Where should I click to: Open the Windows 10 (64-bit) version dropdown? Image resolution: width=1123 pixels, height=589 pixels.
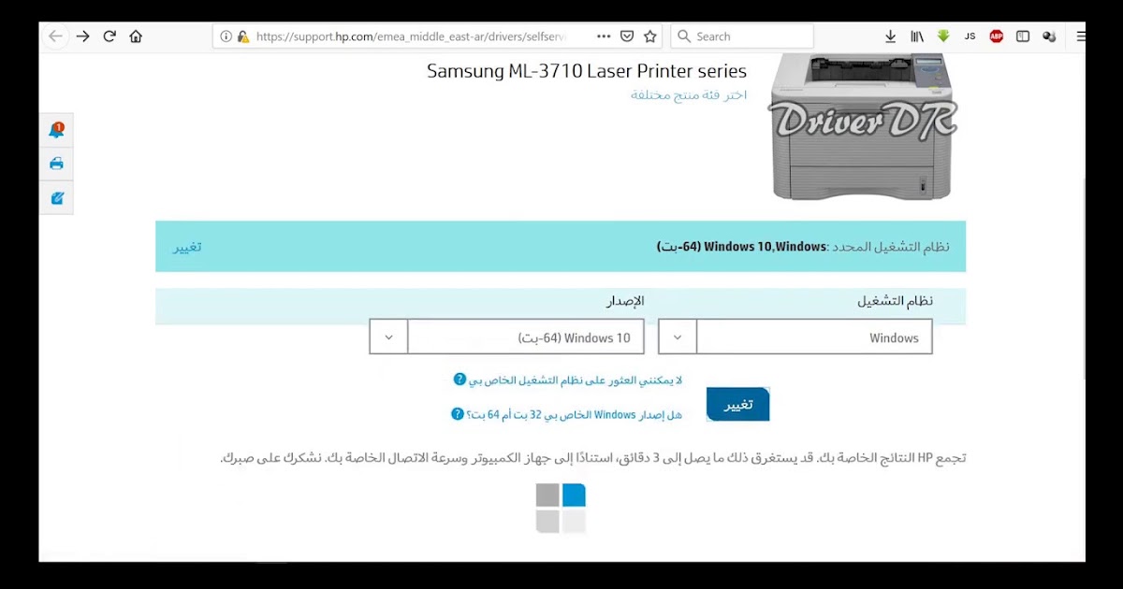(506, 338)
